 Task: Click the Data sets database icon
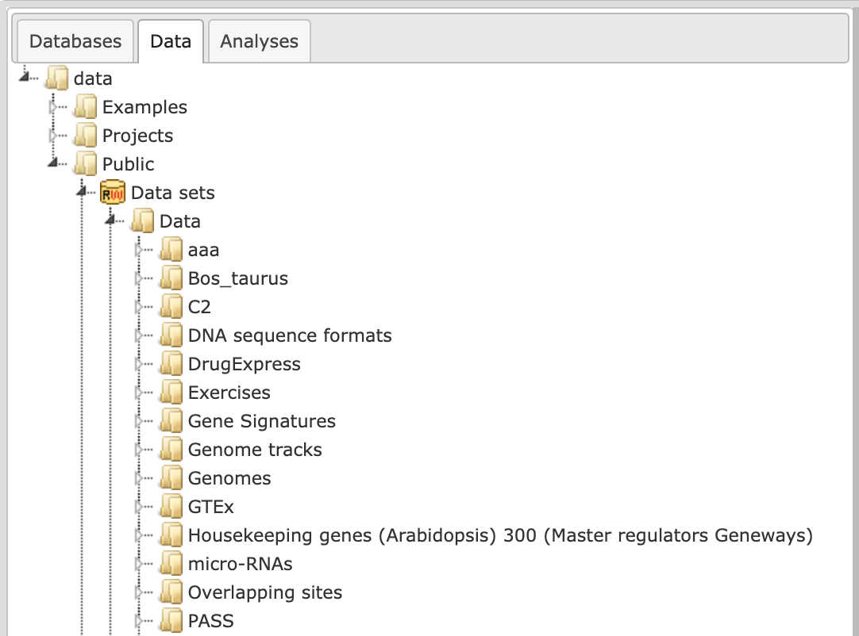113,193
